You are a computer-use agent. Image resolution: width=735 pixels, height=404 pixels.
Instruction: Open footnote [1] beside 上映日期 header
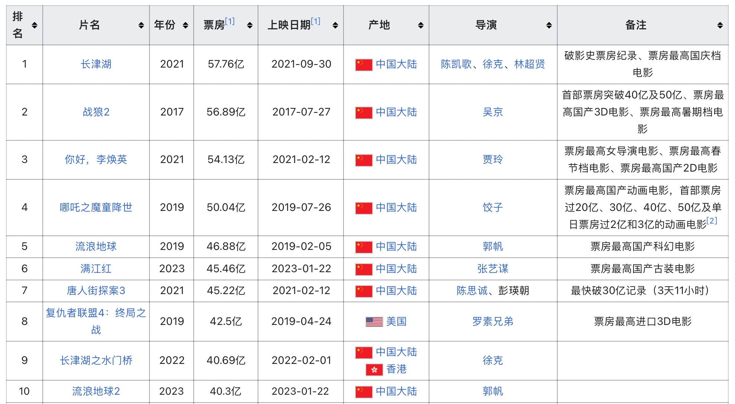click(316, 21)
